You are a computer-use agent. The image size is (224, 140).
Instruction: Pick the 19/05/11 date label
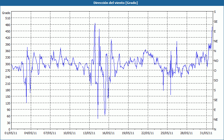pyautogui.click(x=128, y=133)
